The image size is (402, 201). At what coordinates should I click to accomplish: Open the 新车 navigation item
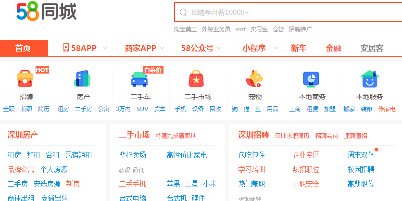(299, 48)
